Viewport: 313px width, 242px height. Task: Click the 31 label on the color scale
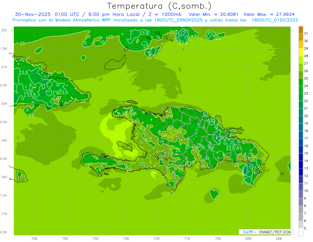pos(306,33)
